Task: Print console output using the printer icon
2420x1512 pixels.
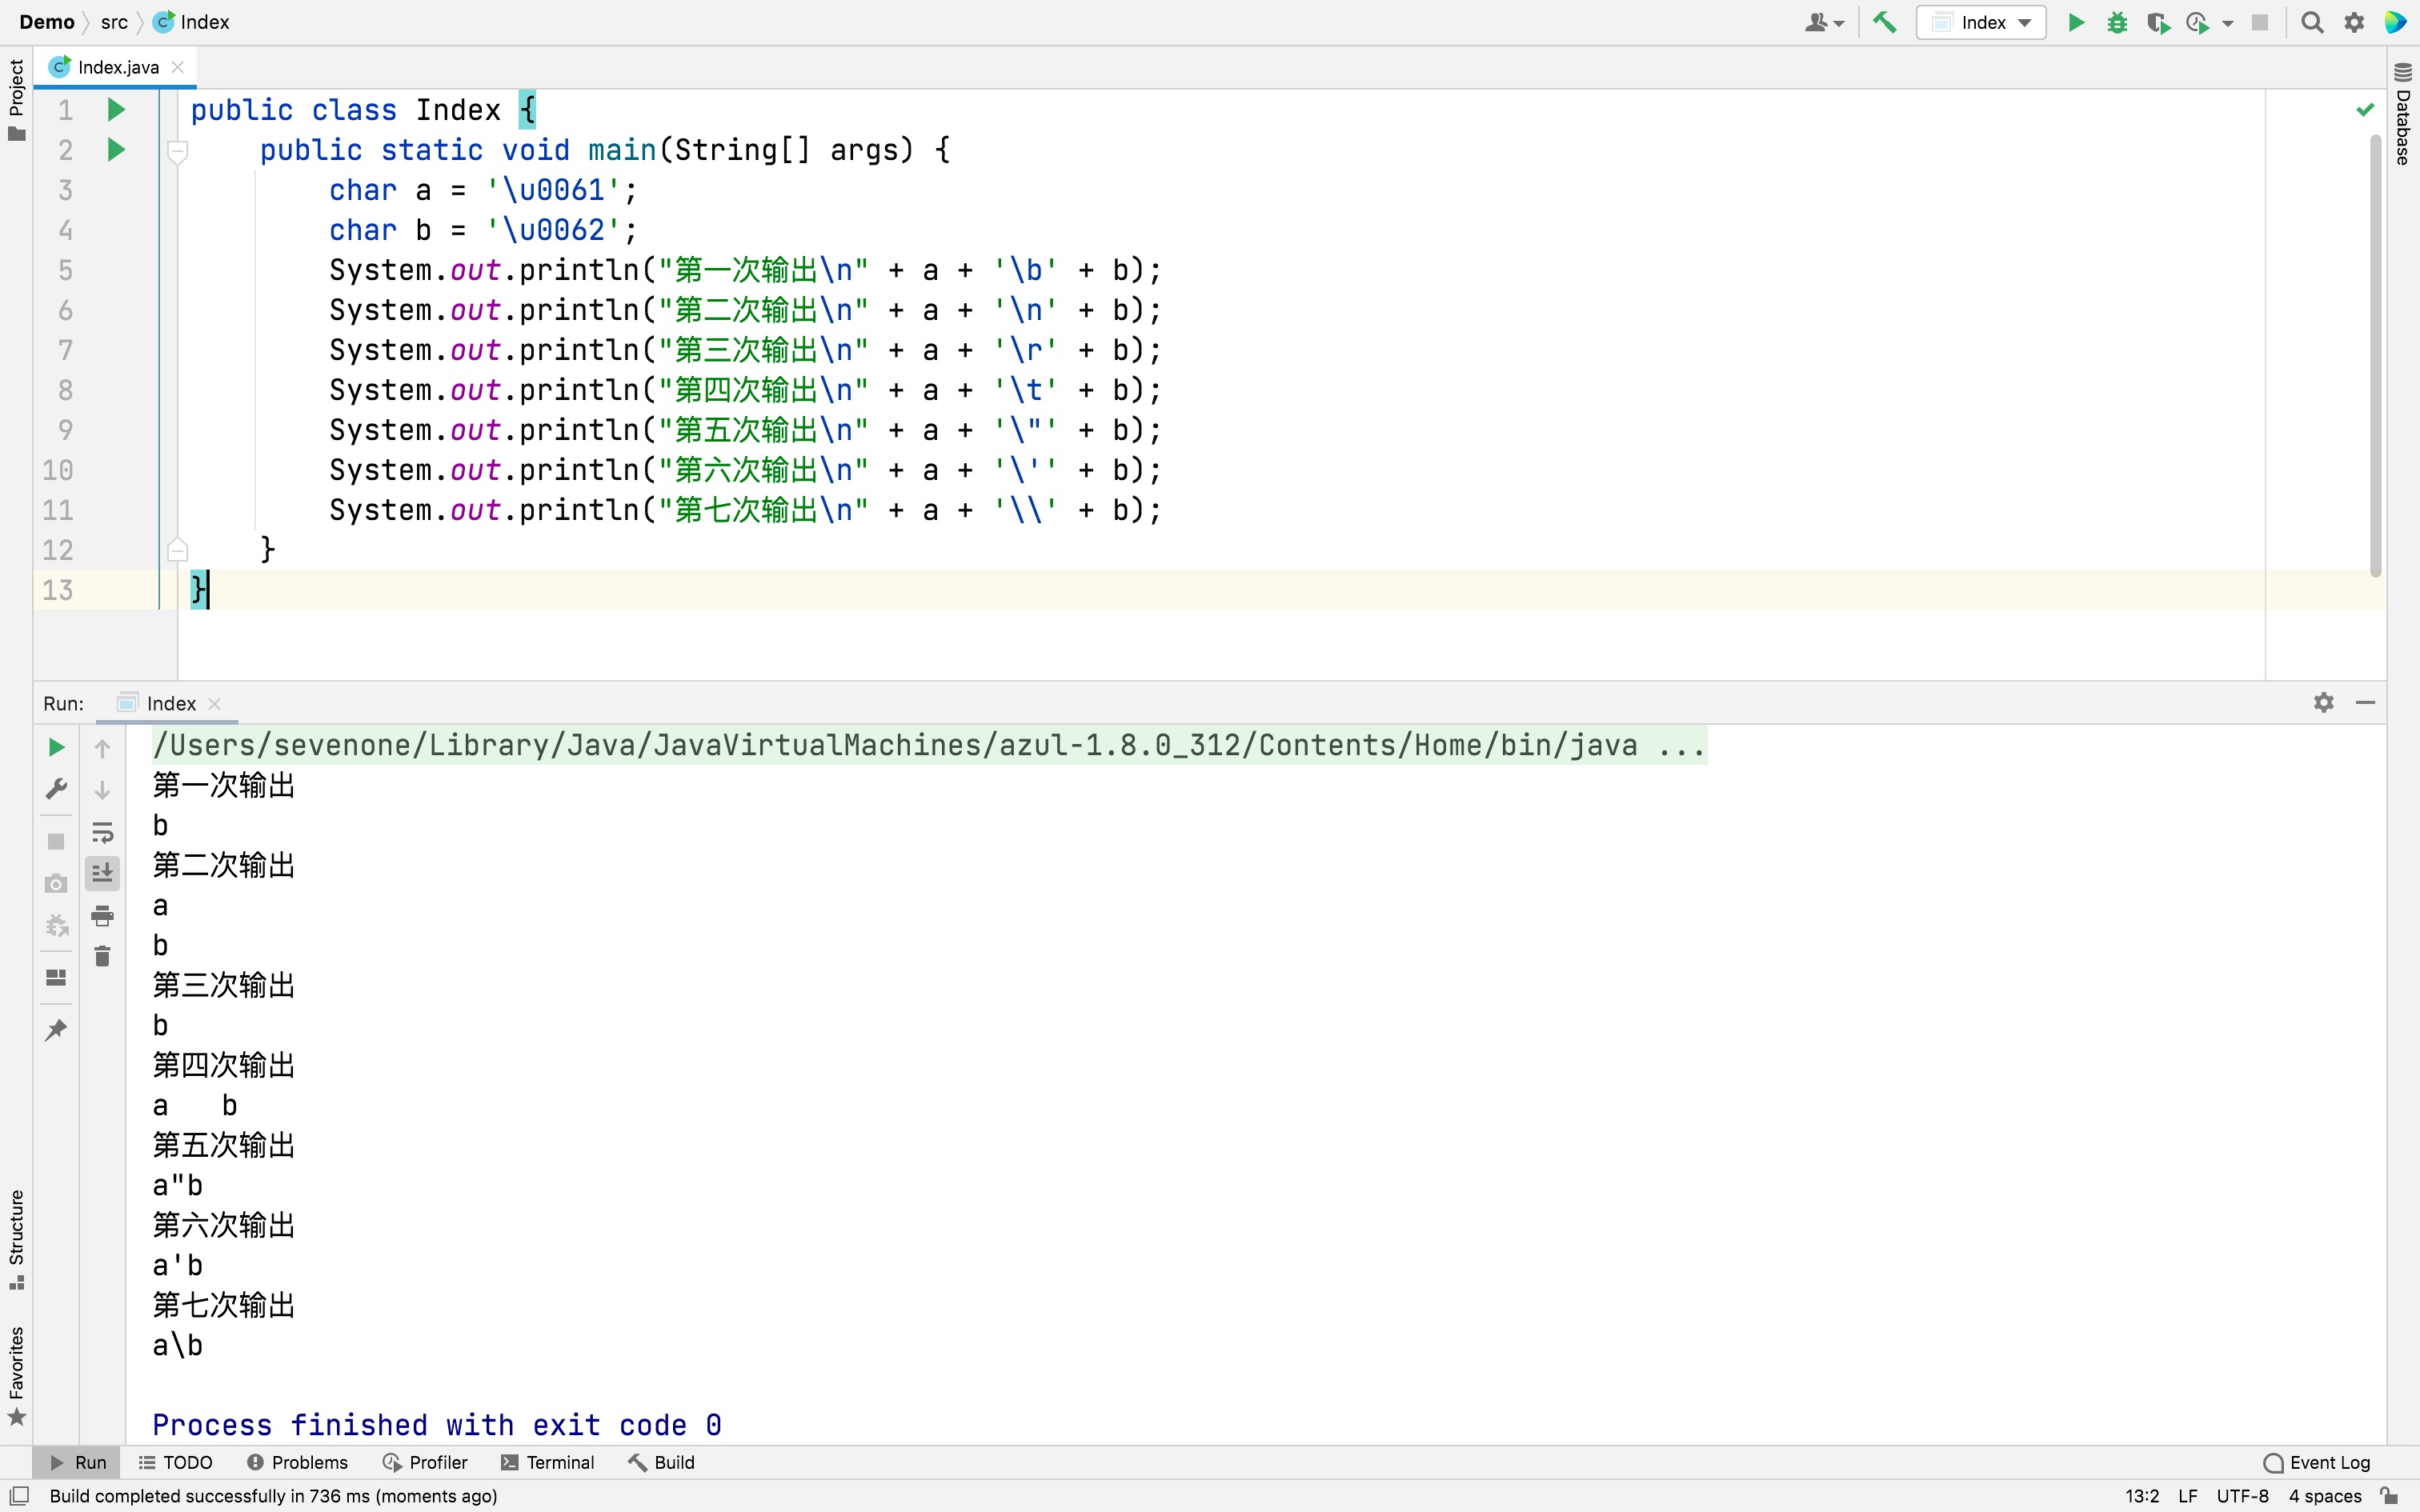Action: [x=102, y=915]
